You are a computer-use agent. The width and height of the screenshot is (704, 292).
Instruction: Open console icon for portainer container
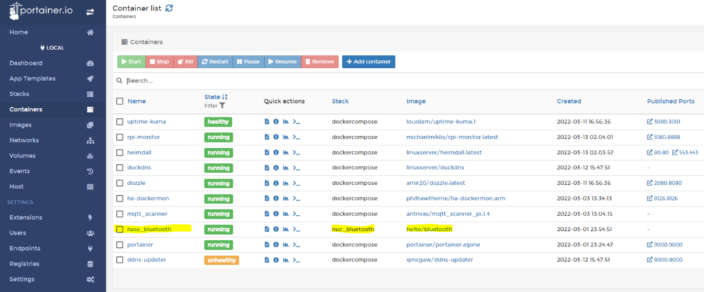click(296, 245)
